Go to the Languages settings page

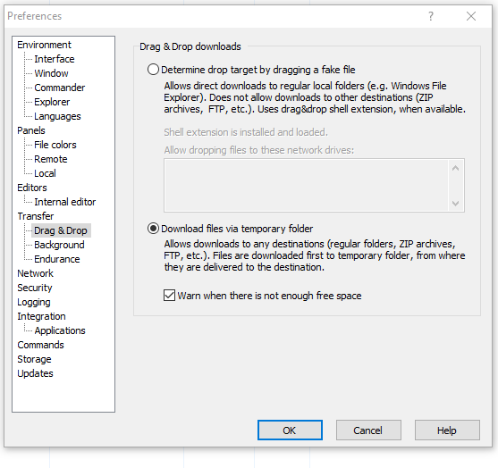coord(57,116)
